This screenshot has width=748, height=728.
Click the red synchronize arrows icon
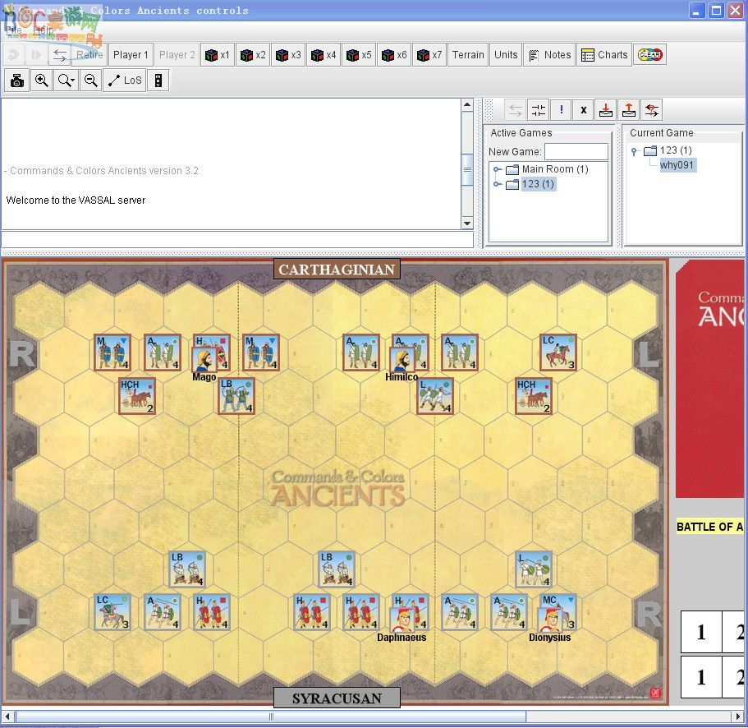(652, 110)
